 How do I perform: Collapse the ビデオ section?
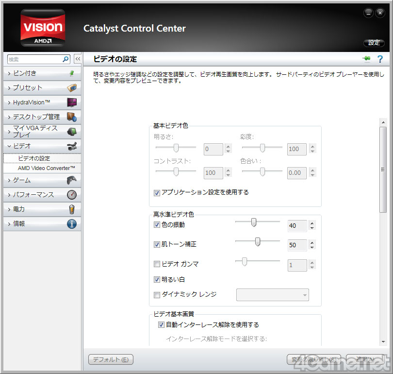42,146
